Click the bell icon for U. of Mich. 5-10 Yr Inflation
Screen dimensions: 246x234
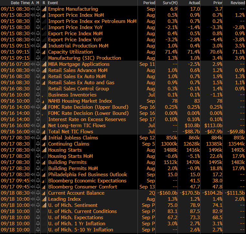(x=38, y=229)
